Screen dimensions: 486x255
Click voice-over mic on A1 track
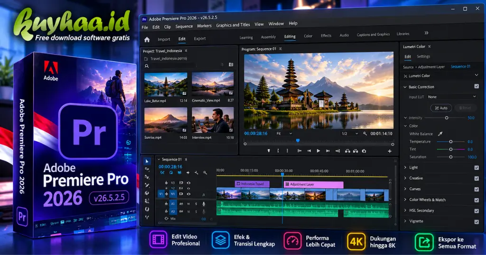(204, 204)
